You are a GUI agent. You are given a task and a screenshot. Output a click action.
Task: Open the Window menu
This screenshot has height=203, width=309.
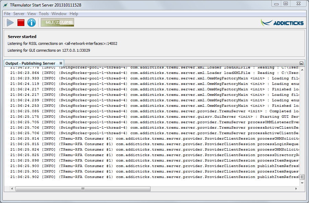(x=59, y=14)
